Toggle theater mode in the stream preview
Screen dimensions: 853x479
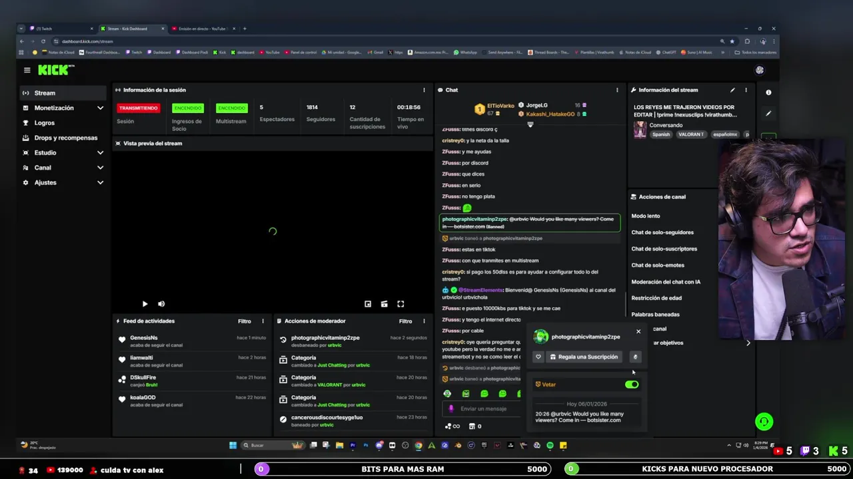coord(384,304)
